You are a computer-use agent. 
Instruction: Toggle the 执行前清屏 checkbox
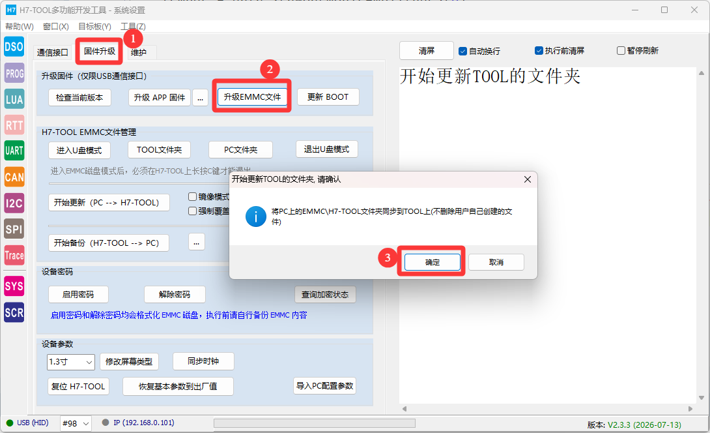[x=539, y=51]
